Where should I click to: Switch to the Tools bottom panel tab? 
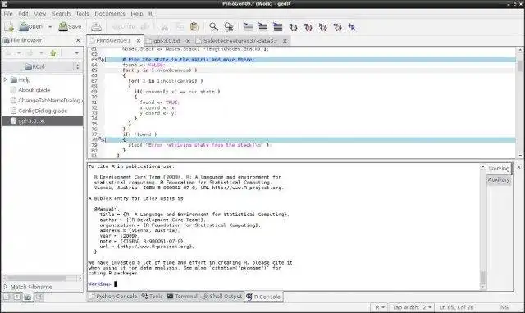153,297
